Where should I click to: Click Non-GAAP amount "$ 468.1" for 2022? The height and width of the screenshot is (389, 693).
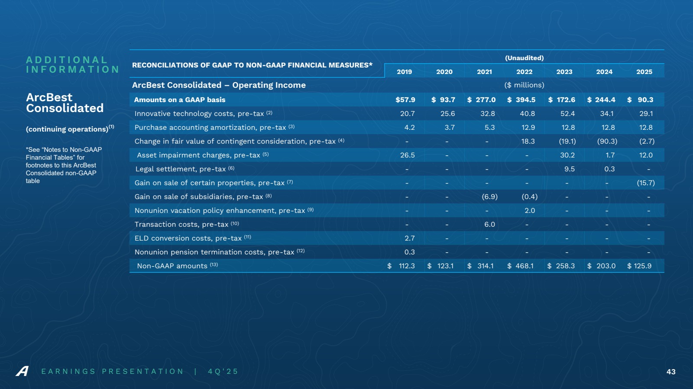click(x=521, y=266)
